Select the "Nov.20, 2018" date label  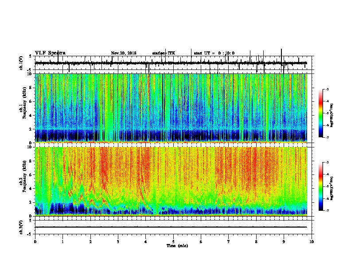click(124, 53)
